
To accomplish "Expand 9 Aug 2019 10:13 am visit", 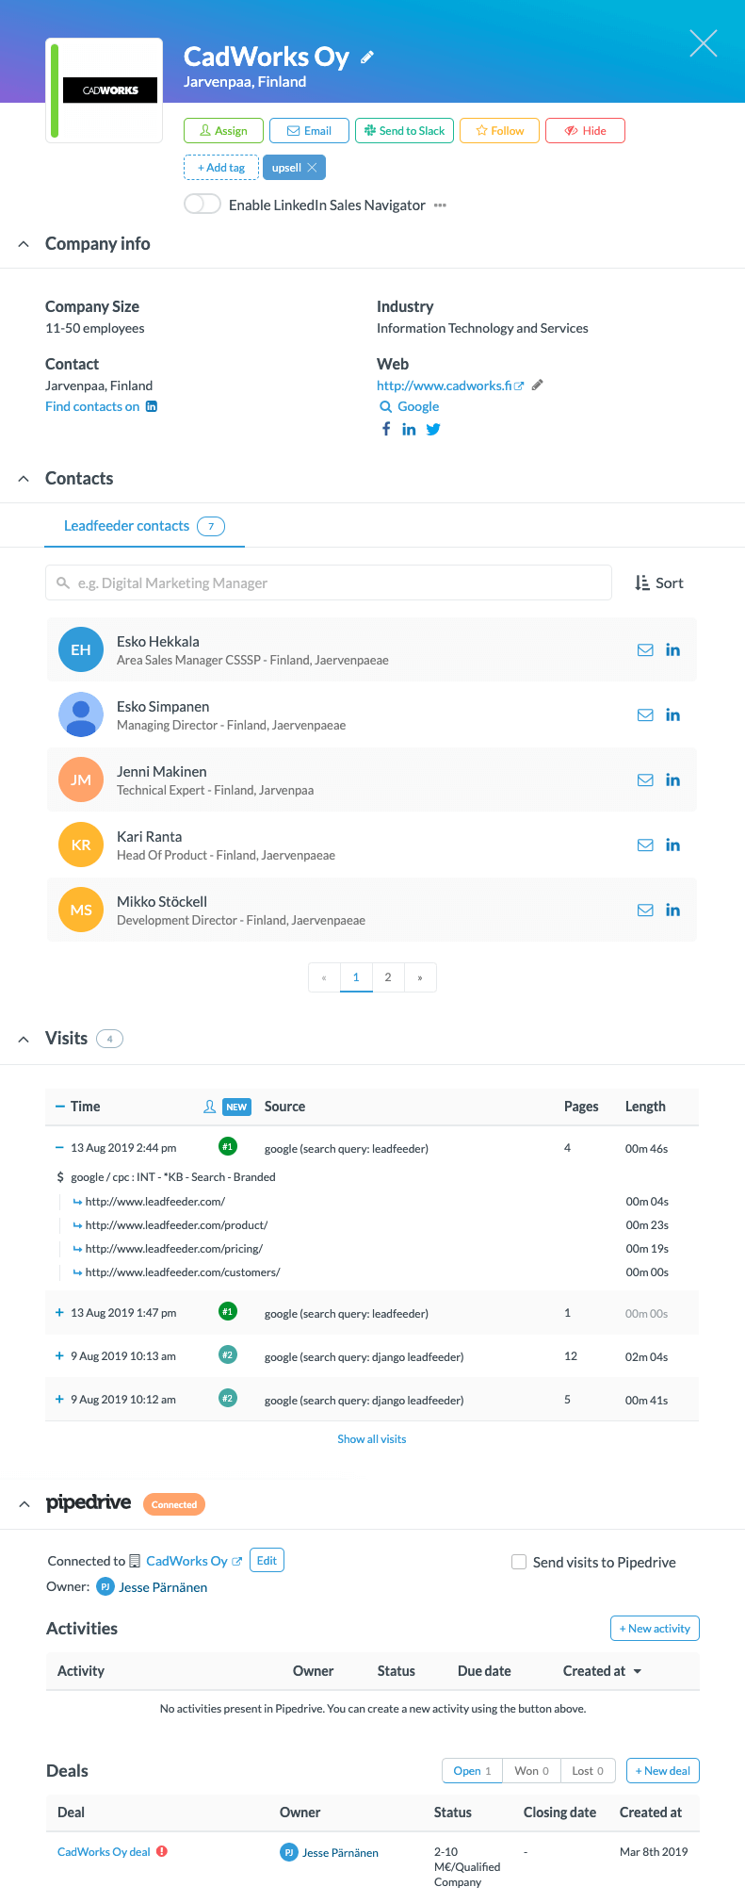I will coord(59,1355).
